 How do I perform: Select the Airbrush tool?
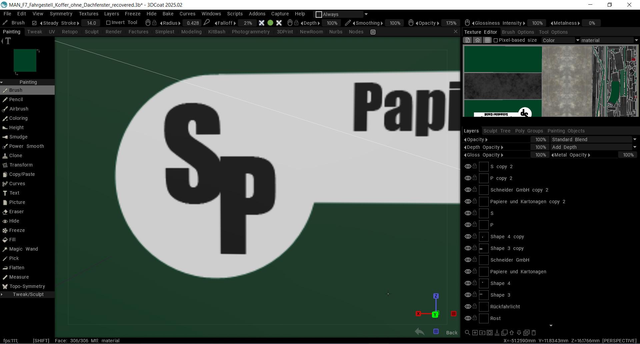point(19,109)
